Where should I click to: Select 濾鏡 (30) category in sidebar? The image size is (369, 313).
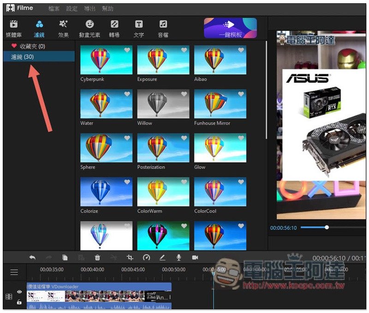click(x=22, y=57)
